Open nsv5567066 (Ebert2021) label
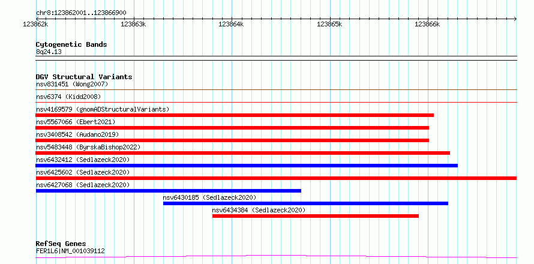This screenshot has height=264, width=534. point(76,122)
